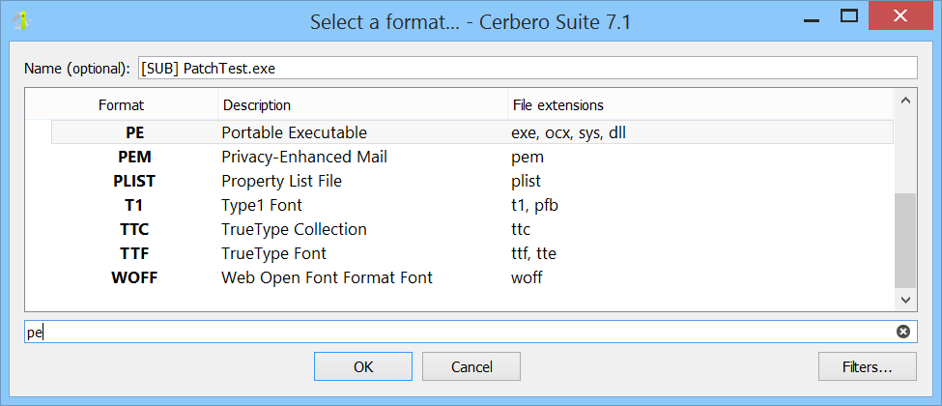
Task: Click the 'pem' extension cell
Action: click(528, 157)
